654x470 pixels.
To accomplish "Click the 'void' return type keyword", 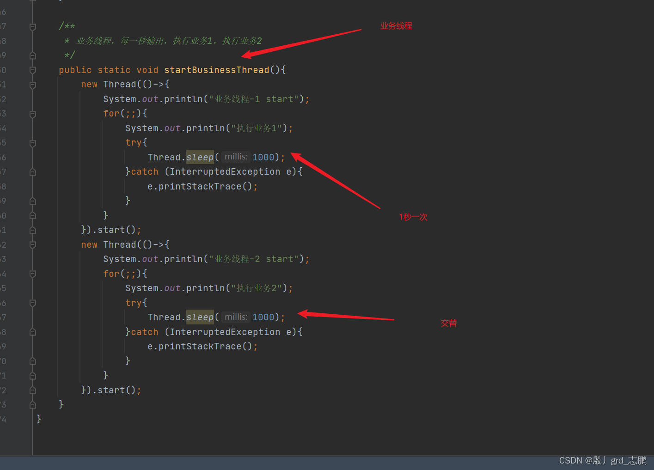I will click(x=147, y=70).
